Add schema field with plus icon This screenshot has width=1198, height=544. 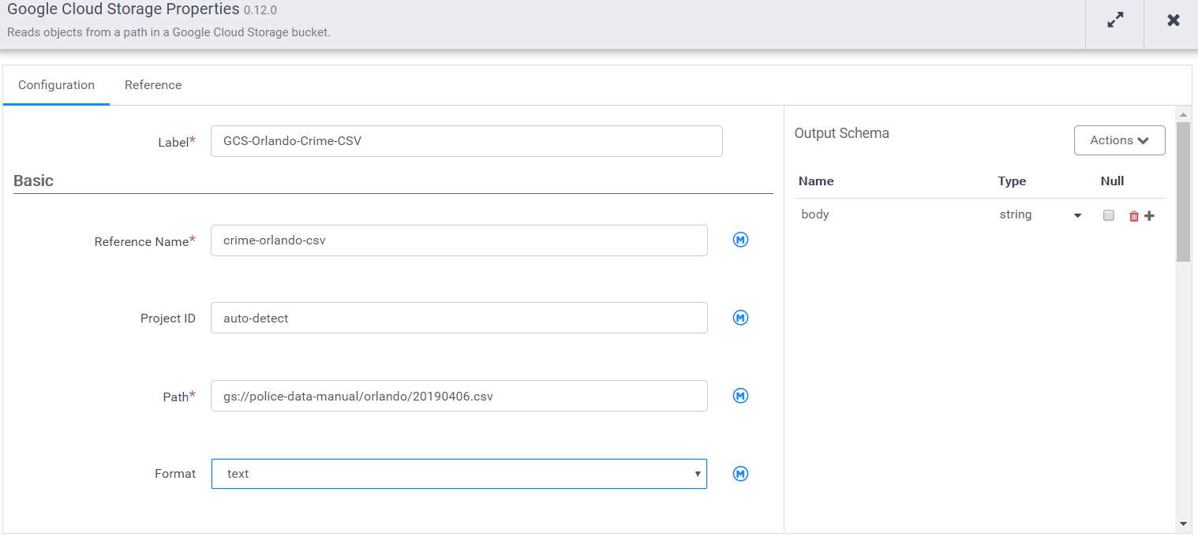pyautogui.click(x=1149, y=216)
